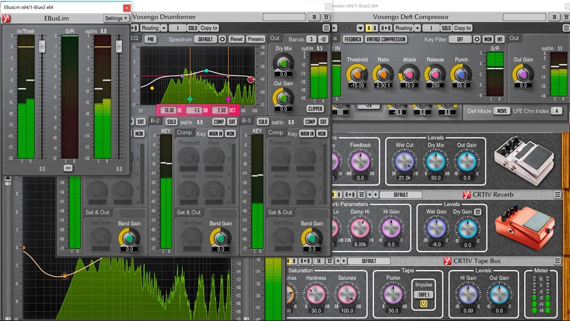The width and height of the screenshot is (570, 321).
Task: Toggle PRE button in Drumformer EQ
Action: point(151,39)
